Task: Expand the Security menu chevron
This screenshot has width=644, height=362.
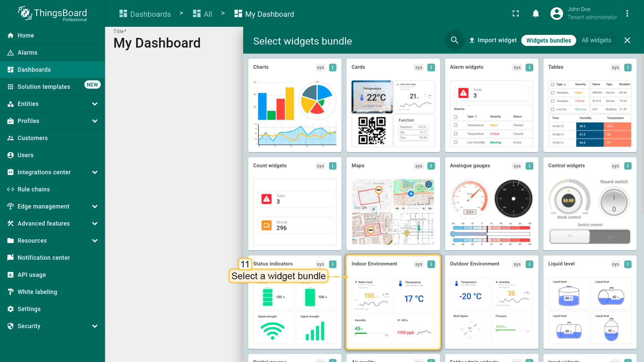Action: click(x=95, y=326)
